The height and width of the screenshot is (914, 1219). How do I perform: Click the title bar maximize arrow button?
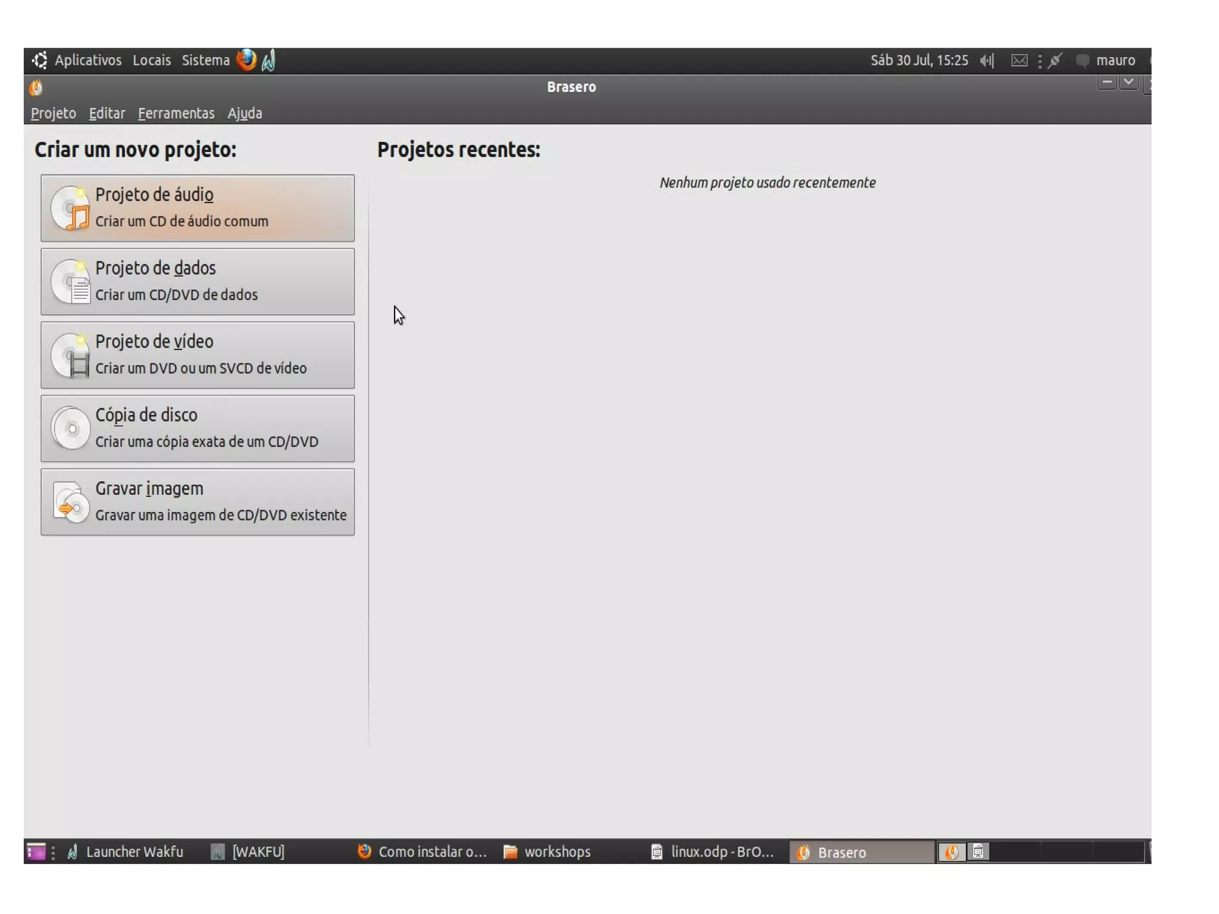(1129, 82)
